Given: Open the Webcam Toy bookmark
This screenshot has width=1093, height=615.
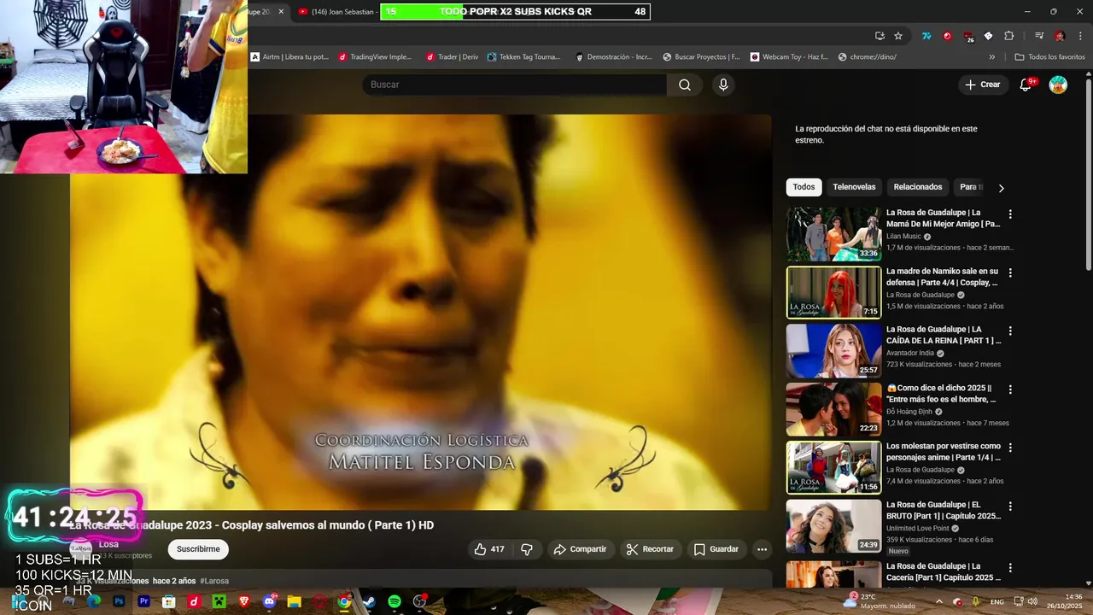Looking at the screenshot, I should point(789,57).
